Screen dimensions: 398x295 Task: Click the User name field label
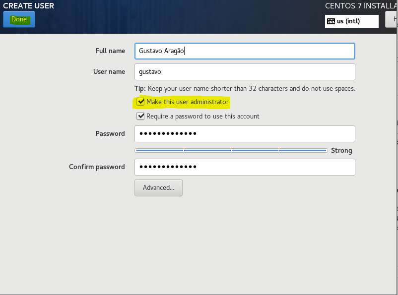(x=109, y=72)
